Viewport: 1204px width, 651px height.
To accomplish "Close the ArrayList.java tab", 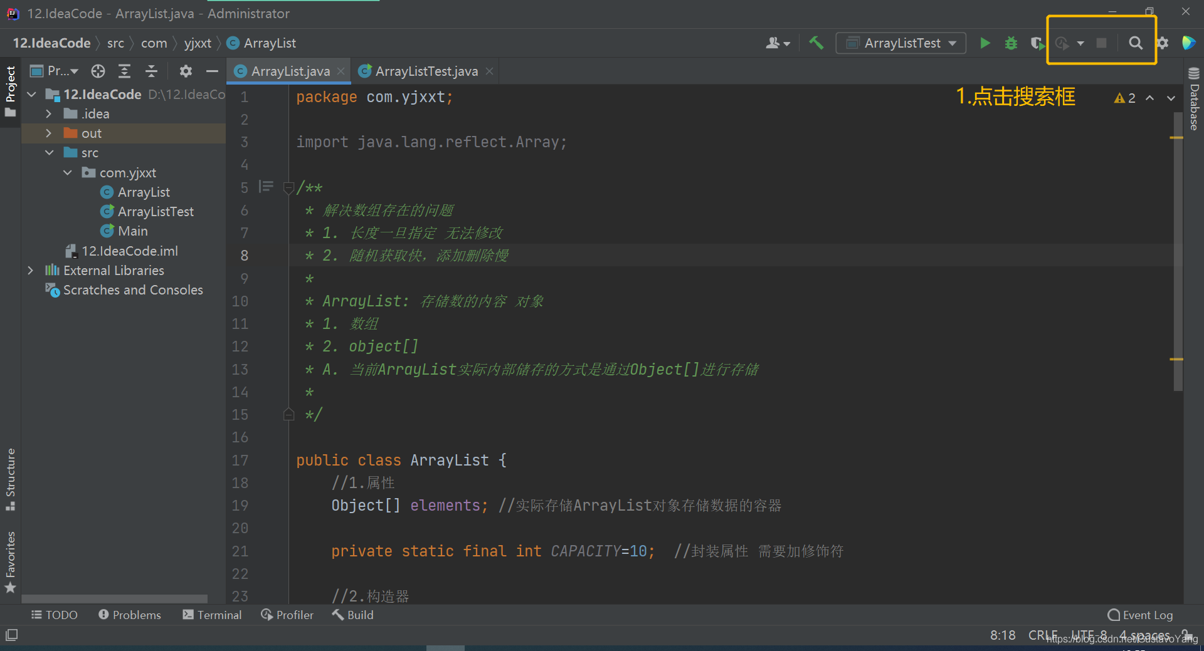I will coord(341,71).
